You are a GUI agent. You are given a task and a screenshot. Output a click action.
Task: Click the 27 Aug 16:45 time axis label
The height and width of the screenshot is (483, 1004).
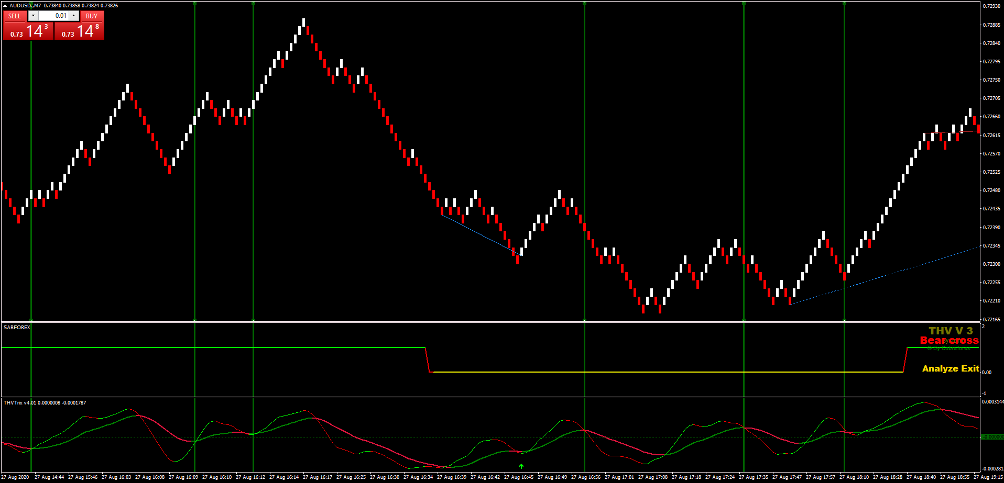[x=519, y=477]
